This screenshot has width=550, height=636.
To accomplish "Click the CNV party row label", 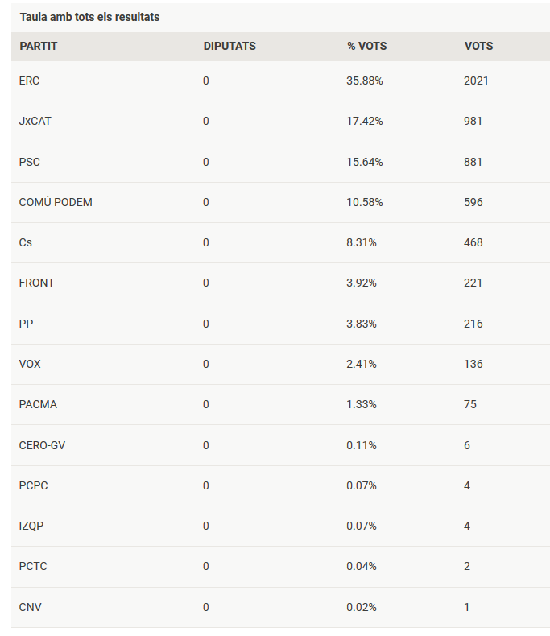I will [x=30, y=607].
